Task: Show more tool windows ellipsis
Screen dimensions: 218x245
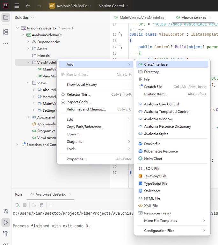Action: coord(6,43)
